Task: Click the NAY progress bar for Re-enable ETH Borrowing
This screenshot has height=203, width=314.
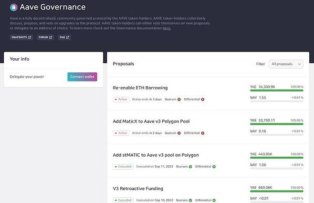Action: pyautogui.click(x=277, y=101)
